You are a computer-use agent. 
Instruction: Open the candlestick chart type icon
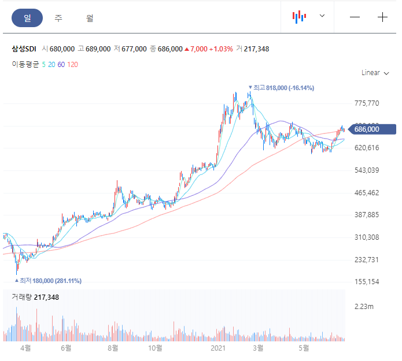299,17
